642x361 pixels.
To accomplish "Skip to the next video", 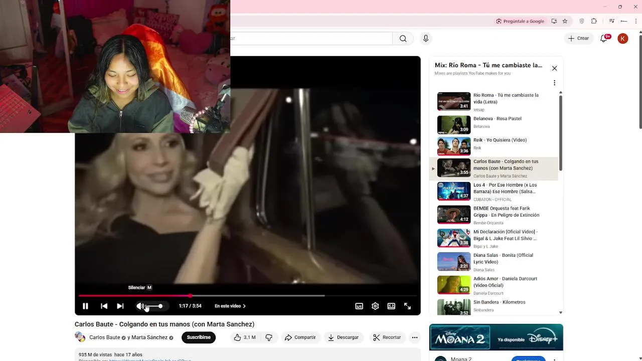I will 120,306.
